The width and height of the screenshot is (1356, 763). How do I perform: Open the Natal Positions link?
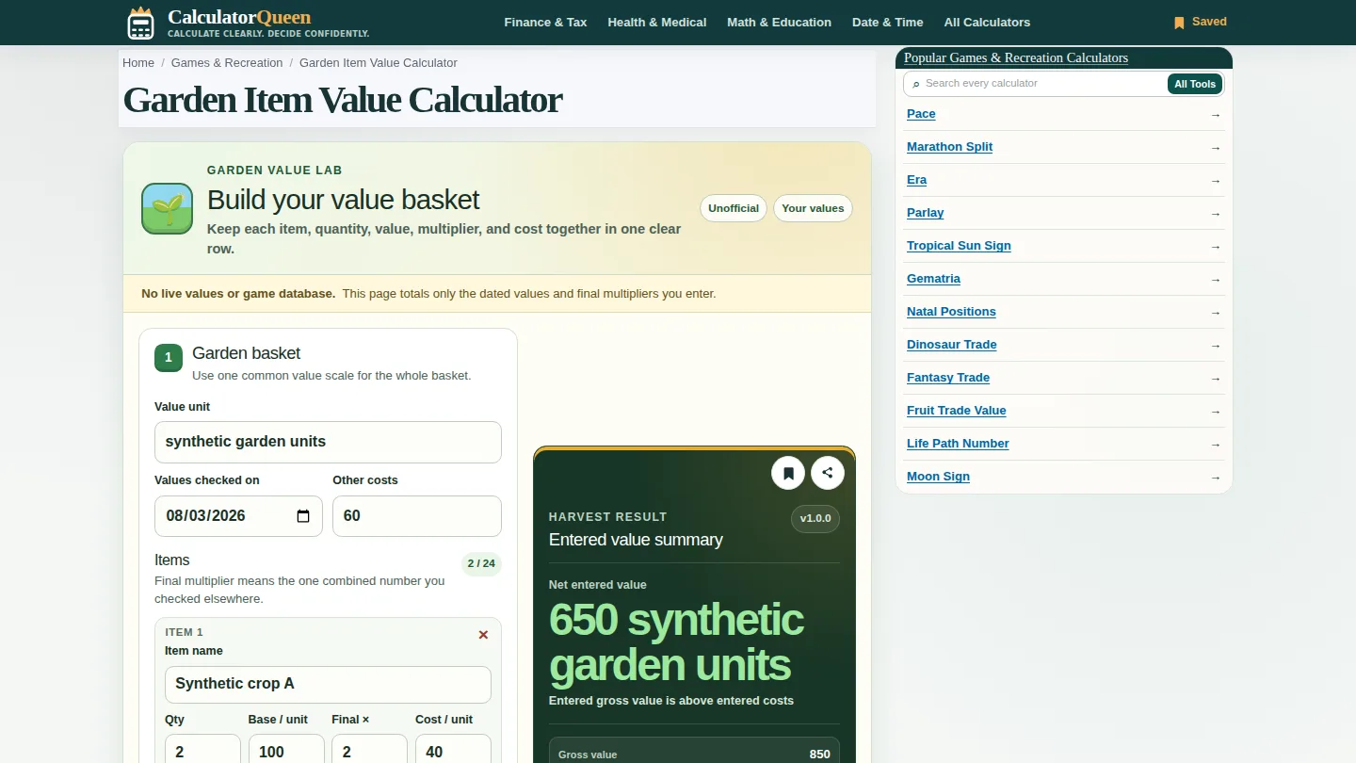tap(951, 312)
